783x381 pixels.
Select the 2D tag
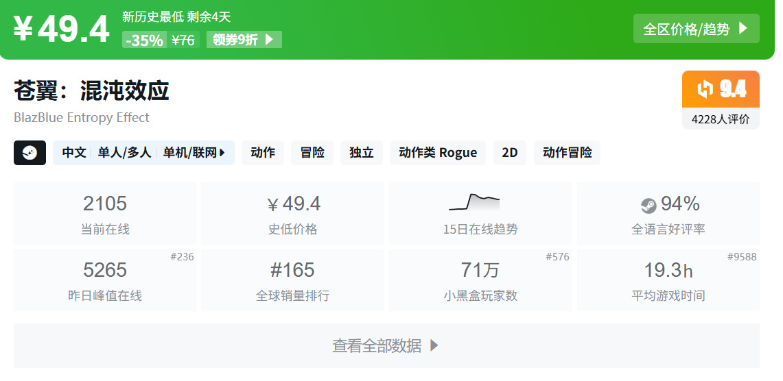coord(510,153)
